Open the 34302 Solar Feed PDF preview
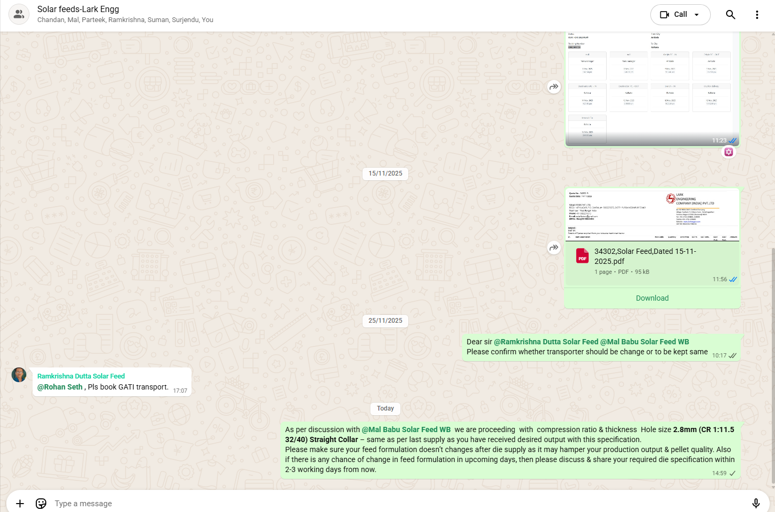Screen dimensions: 775x512 (x=652, y=214)
